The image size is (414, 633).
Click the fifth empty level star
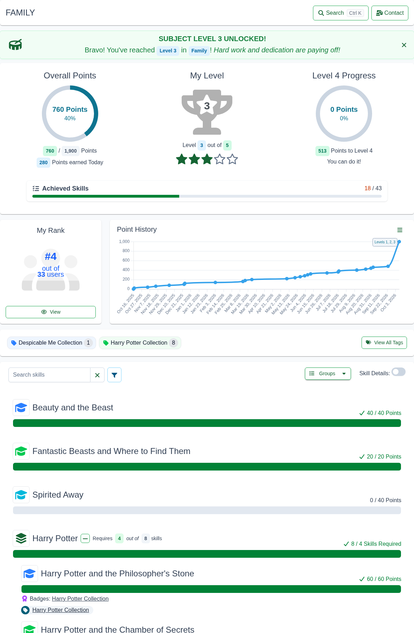232,159
